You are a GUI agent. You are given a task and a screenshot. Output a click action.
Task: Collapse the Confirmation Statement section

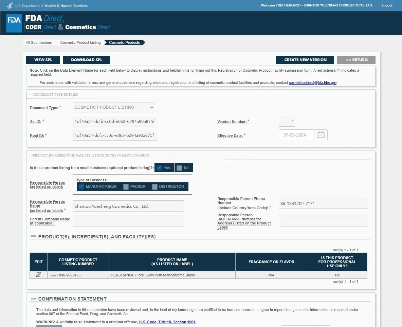click(33, 299)
